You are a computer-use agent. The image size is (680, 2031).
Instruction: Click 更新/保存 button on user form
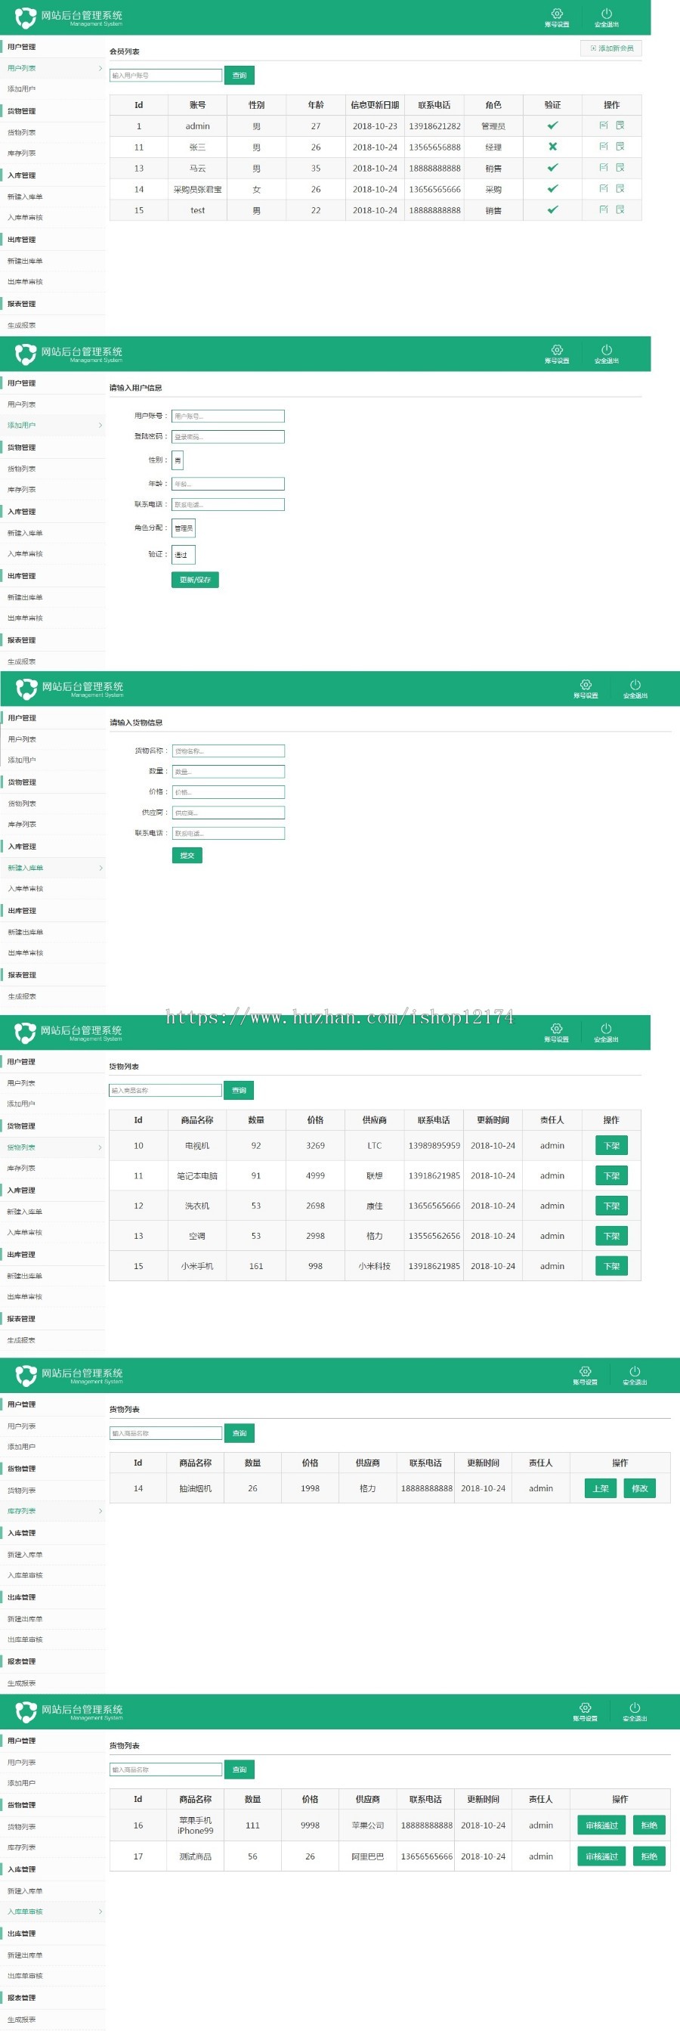point(195,580)
